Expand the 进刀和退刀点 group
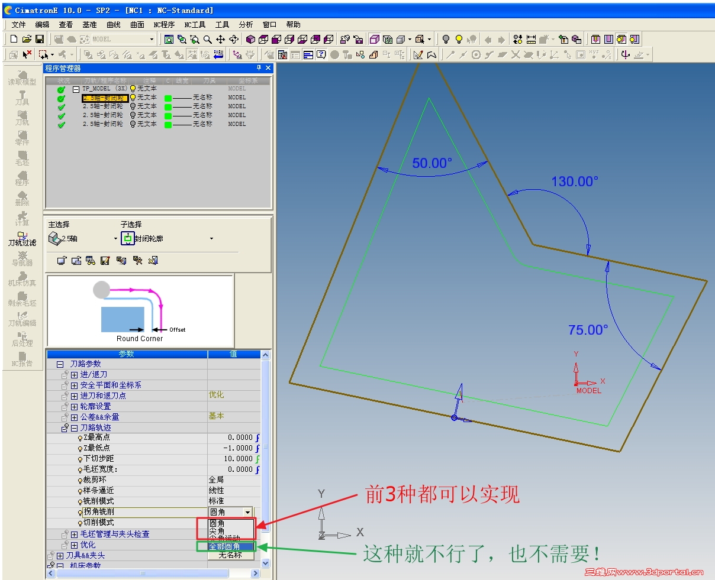This screenshot has height=580, width=715. pos(74,396)
